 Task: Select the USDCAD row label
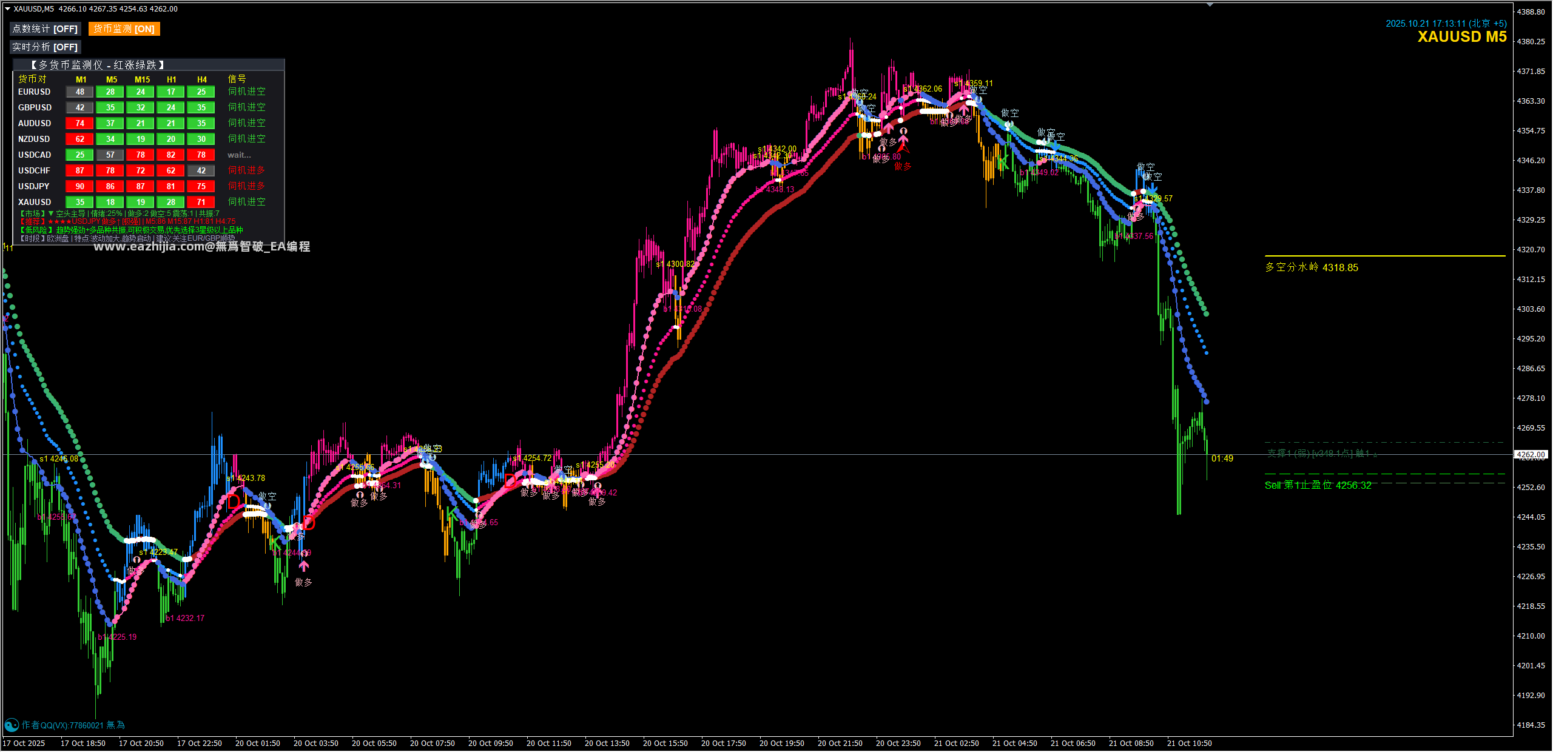tap(35, 155)
